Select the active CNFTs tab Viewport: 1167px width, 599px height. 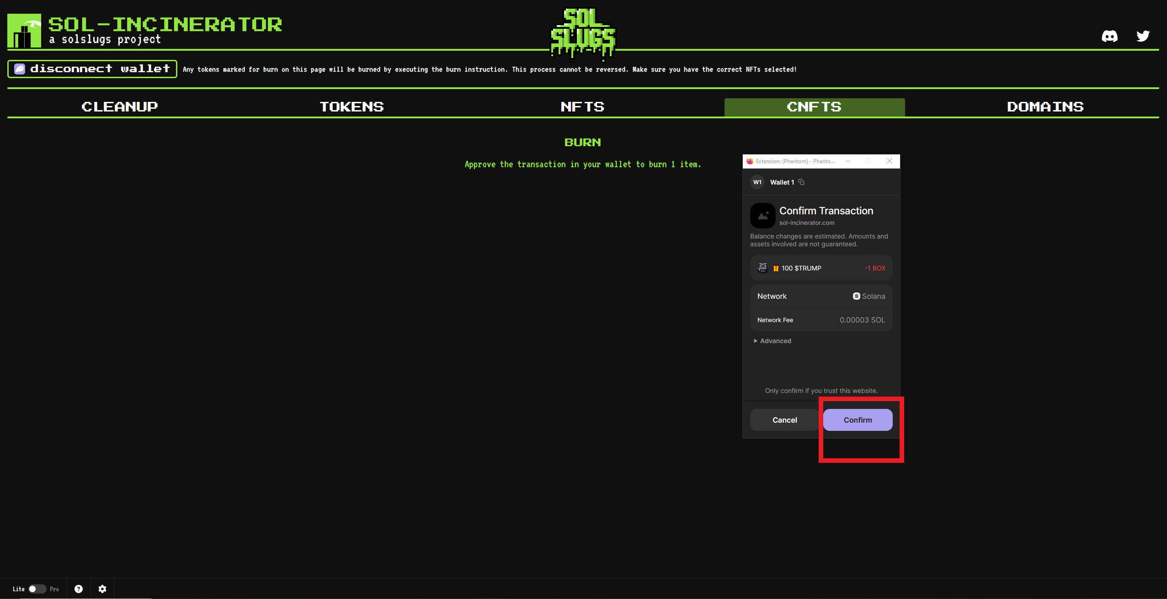pyautogui.click(x=814, y=107)
